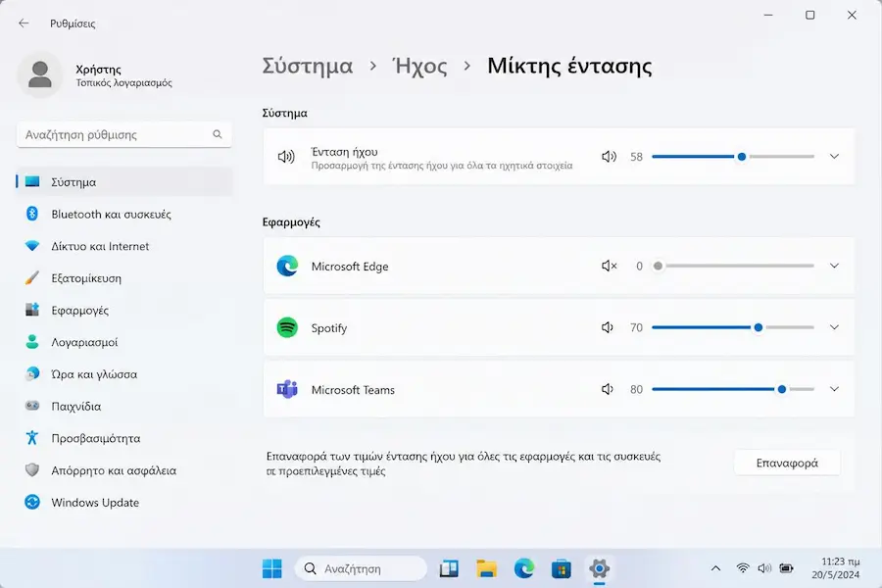Open Προσβασιμότητα settings
This screenshot has width=882, height=588.
coord(124,439)
